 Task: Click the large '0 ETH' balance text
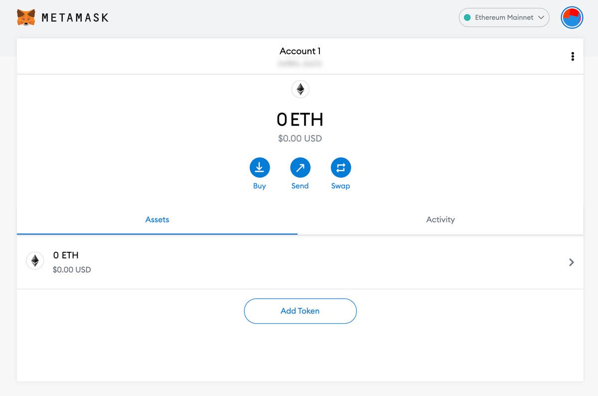[x=300, y=120]
